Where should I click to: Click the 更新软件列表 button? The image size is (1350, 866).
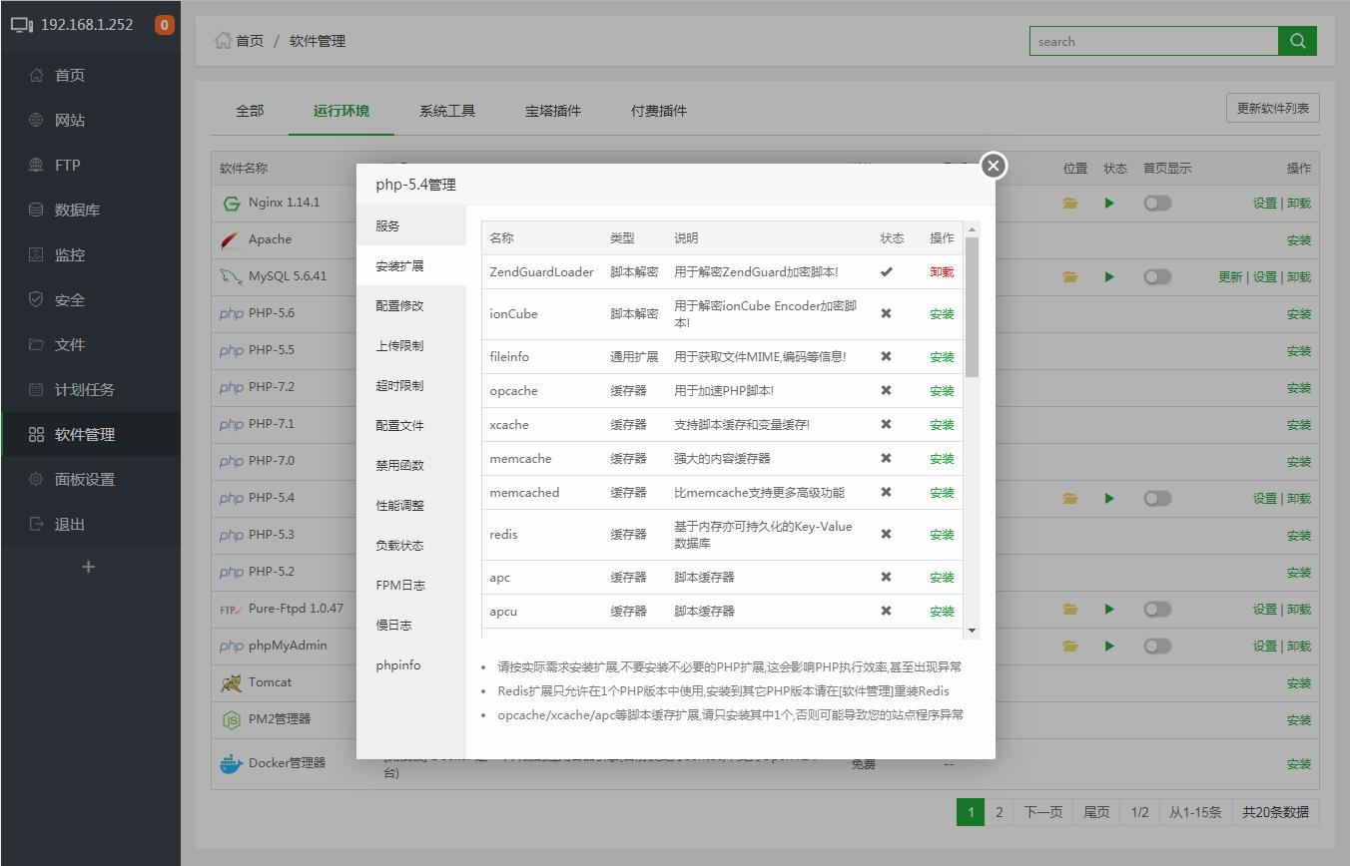click(1272, 107)
